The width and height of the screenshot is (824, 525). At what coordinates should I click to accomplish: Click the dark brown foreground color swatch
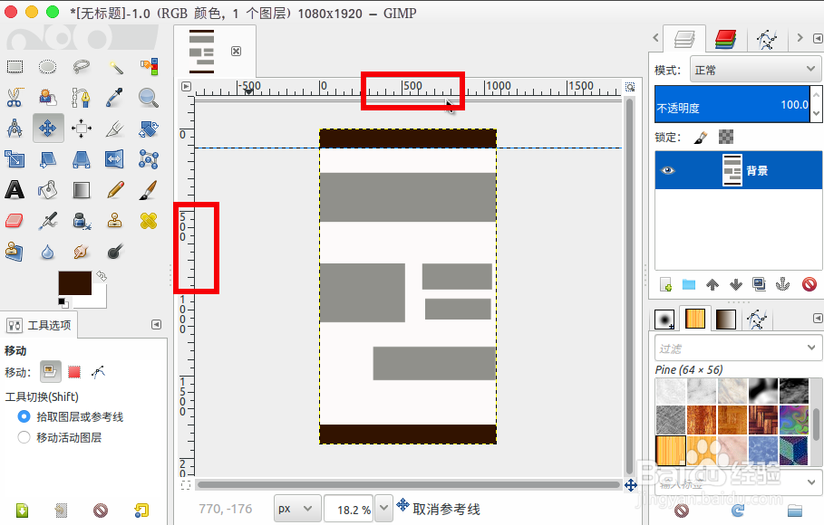(x=74, y=283)
